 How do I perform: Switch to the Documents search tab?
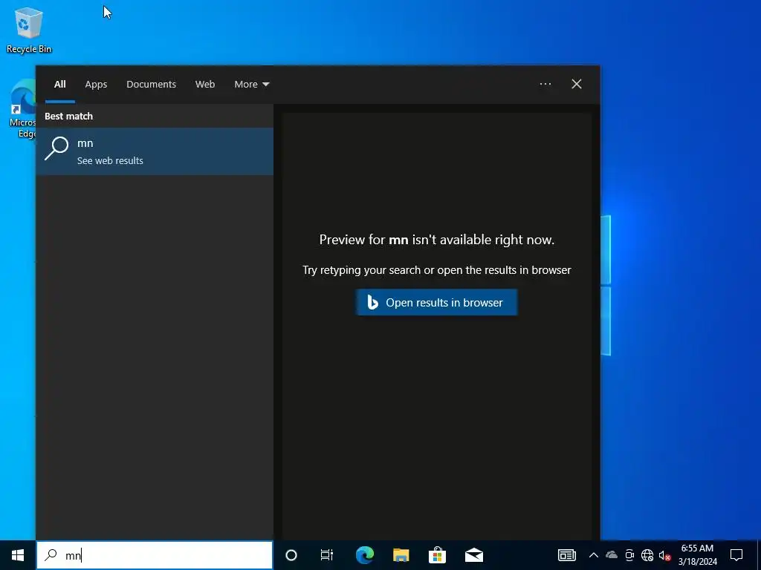pos(151,85)
